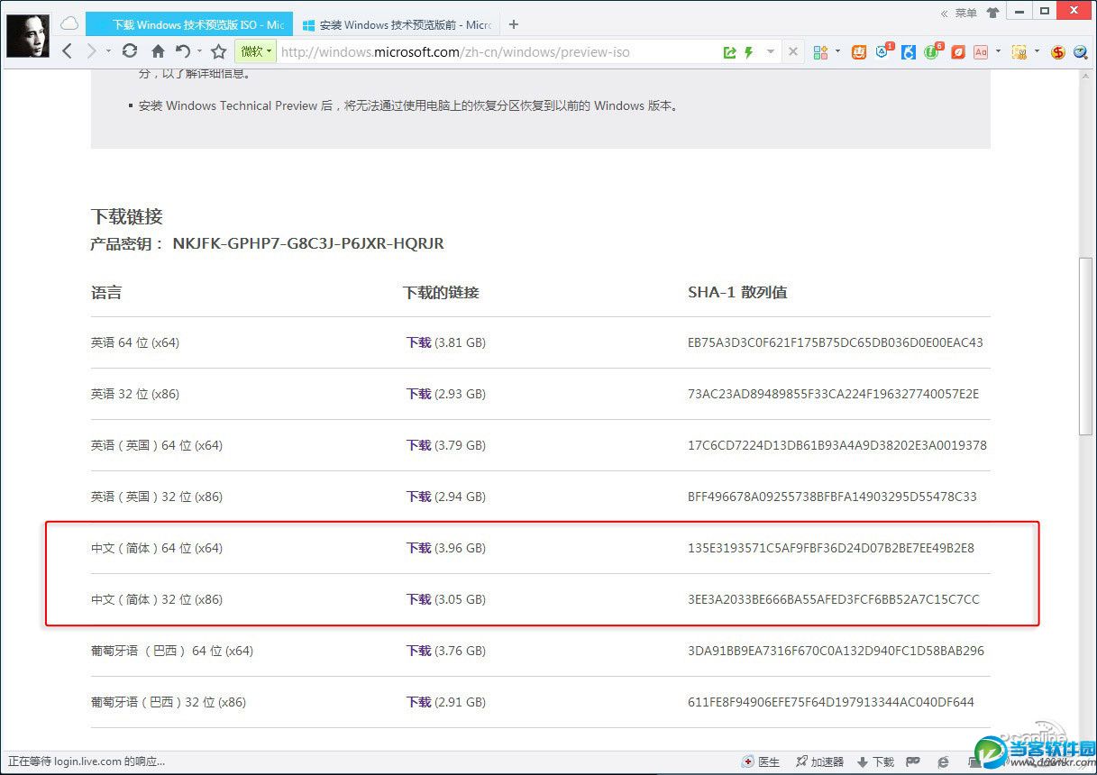Expand dropdown arrow beside the Aa icon
The image size is (1097, 775).
click(998, 52)
